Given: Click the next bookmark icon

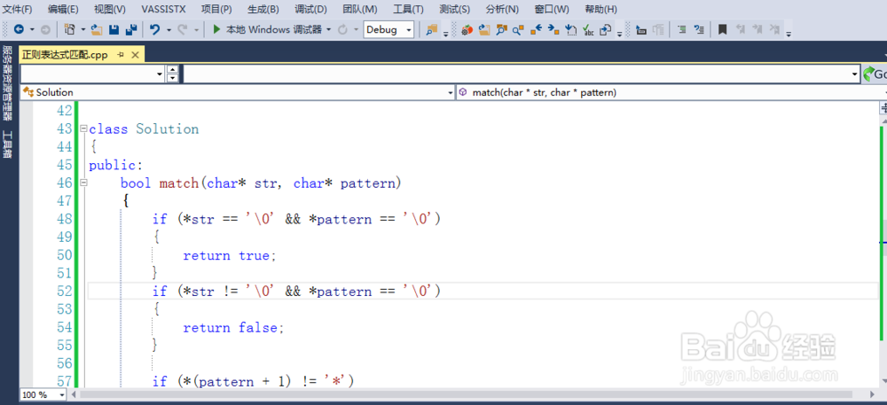Looking at the screenshot, I should [x=757, y=29].
